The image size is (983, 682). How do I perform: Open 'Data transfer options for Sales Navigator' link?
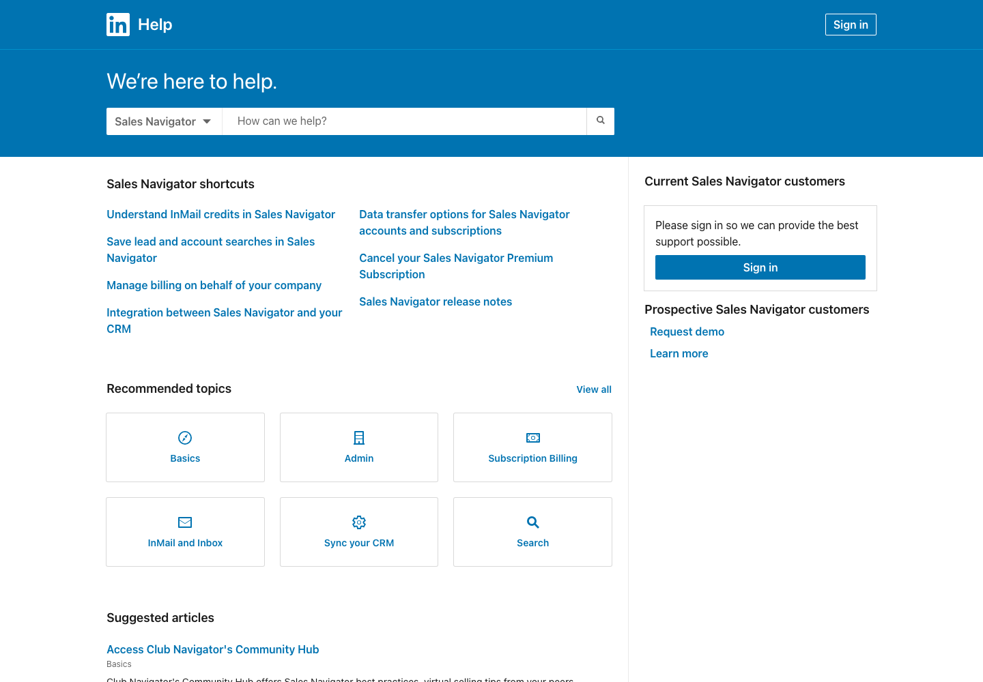pos(464,222)
